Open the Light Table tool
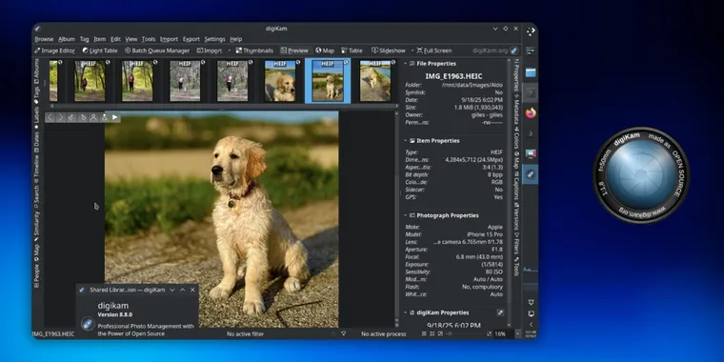This screenshot has width=724, height=362. 100,50
